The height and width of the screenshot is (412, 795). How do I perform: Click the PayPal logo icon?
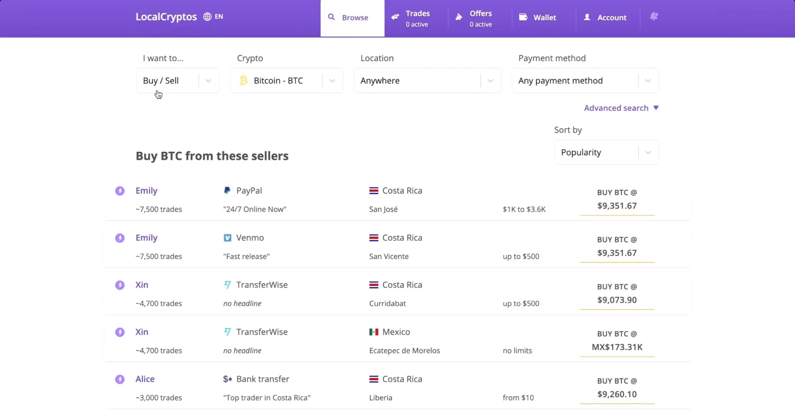(x=227, y=191)
